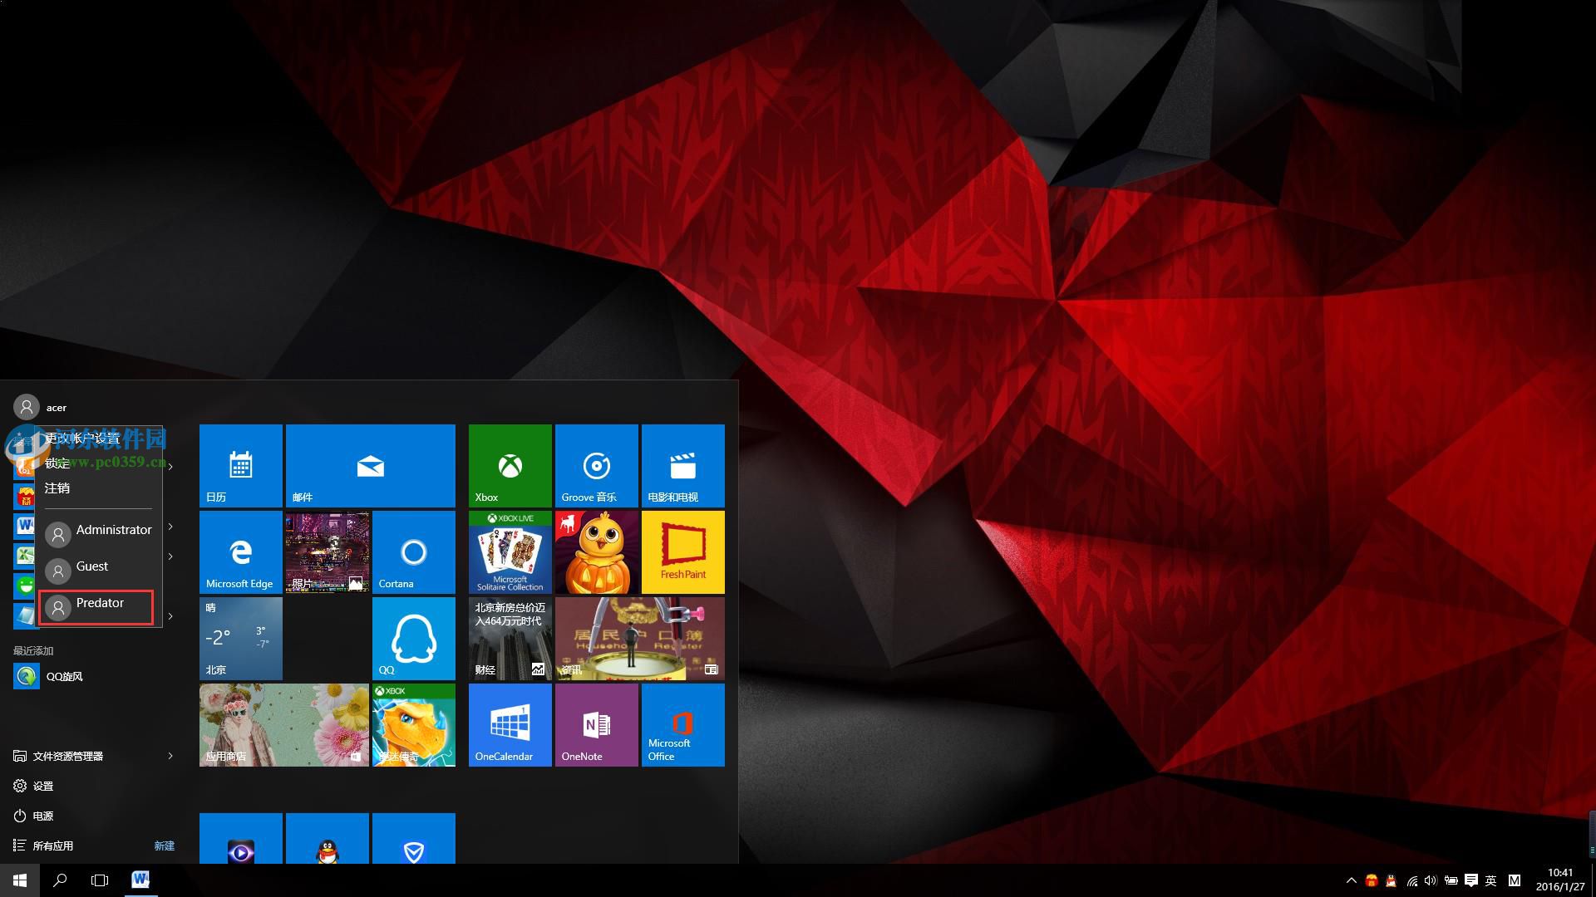Check the weather tile showing -2° for 北京
Viewport: 1596px width, 897px height.
pos(240,638)
